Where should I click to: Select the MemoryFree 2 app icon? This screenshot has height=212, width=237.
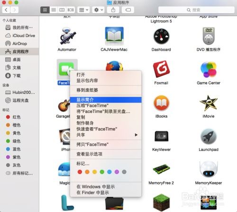[x=161, y=169]
